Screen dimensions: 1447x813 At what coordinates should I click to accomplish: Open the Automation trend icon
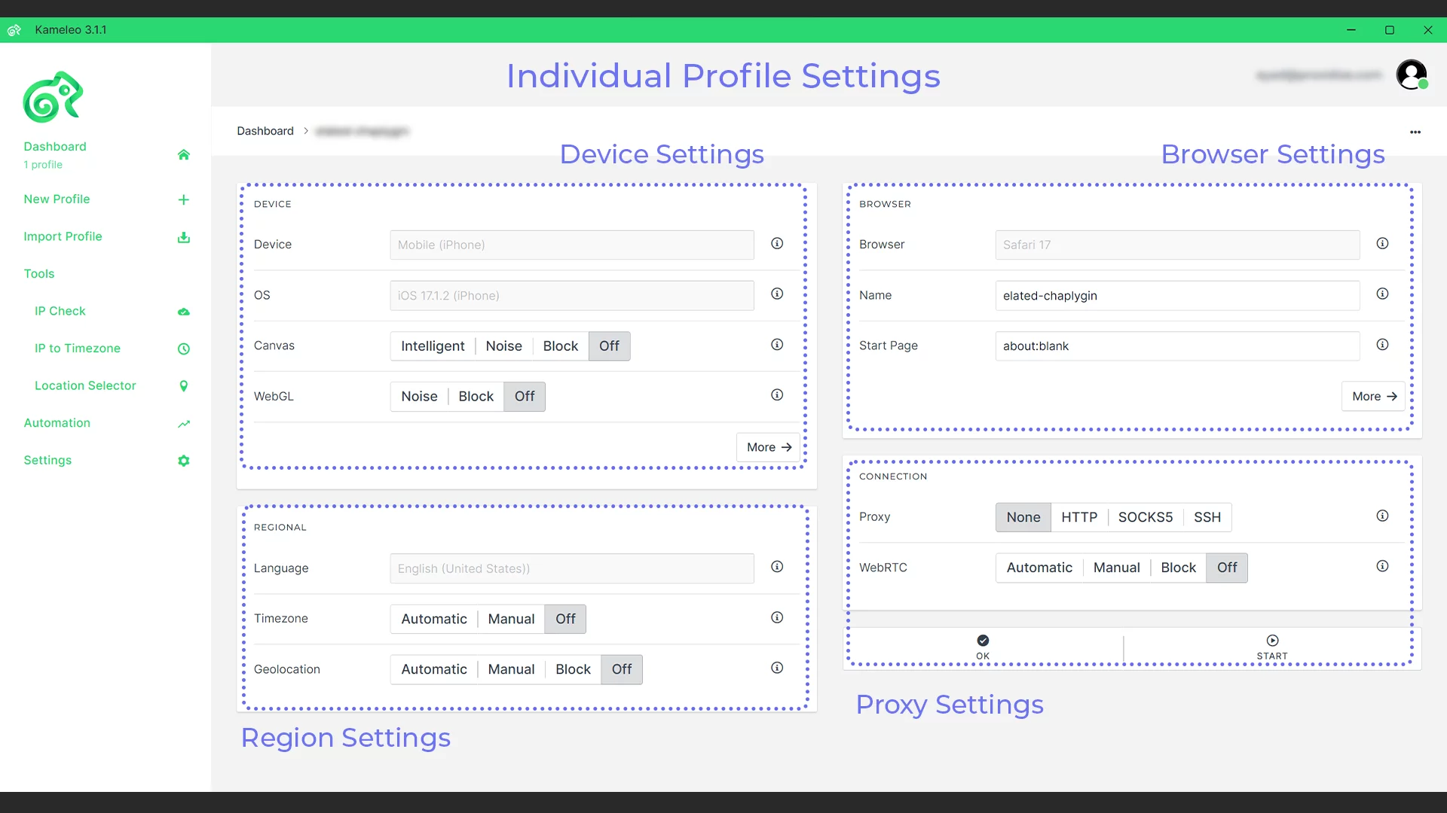184,423
